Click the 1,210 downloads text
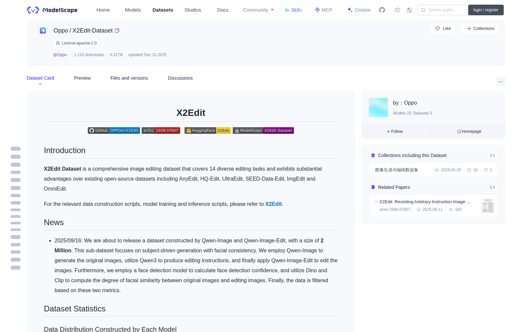 coord(89,55)
